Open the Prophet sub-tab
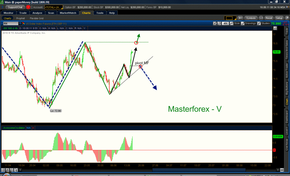 click(20, 18)
